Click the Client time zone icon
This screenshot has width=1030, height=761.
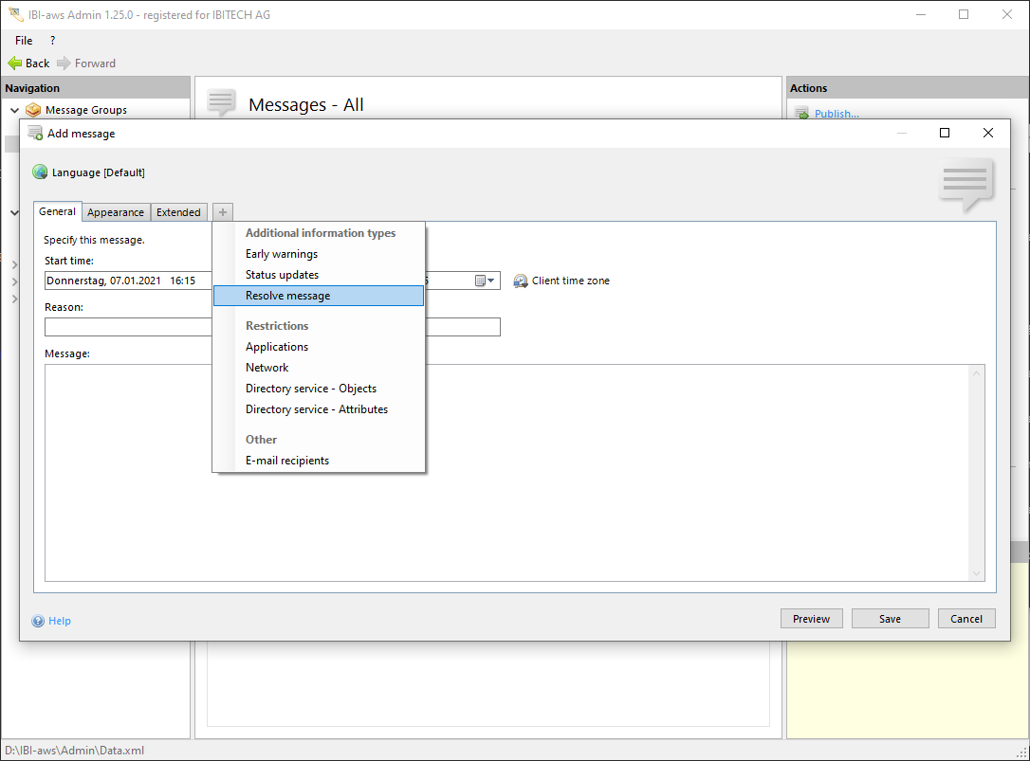coord(521,281)
